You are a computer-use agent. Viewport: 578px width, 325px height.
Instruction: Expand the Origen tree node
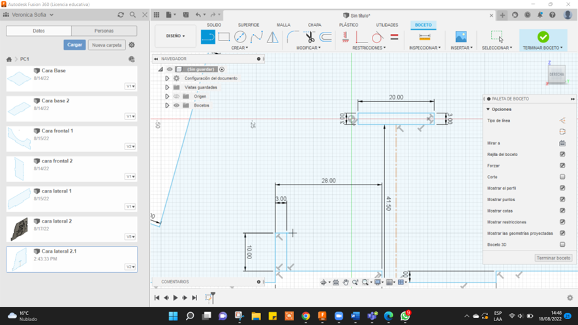coord(167,96)
